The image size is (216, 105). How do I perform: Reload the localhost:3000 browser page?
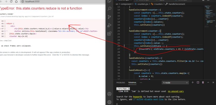[11, 2]
